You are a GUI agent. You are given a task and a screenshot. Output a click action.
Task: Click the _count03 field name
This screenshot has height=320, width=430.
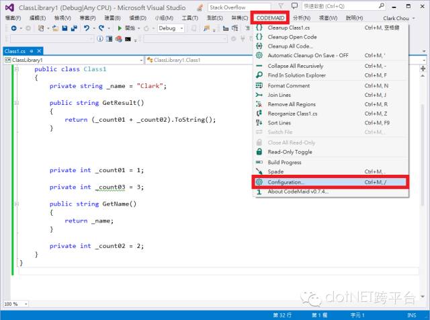pos(110,187)
